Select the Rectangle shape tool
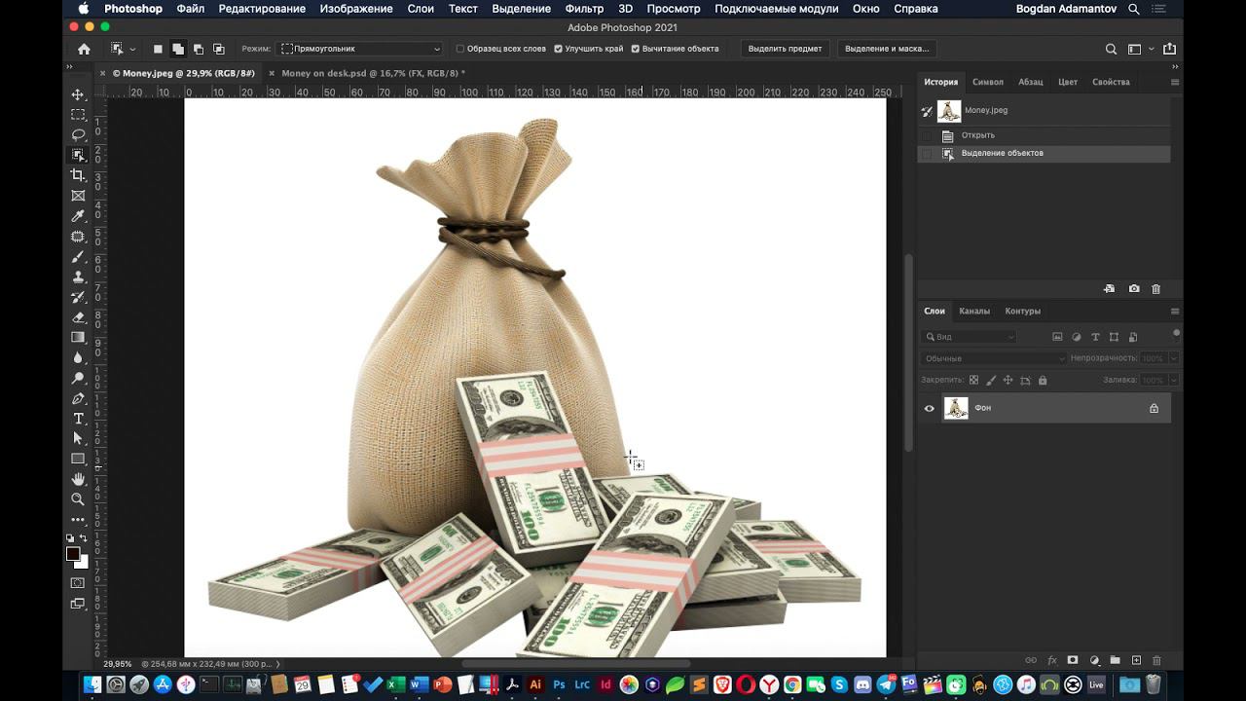Viewport: 1246px width, 701px height. 78,459
